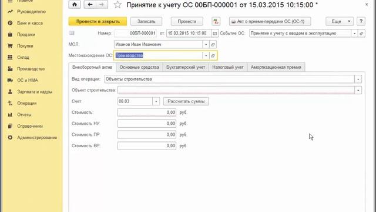Screen dimensions: 376x212
Task: Click the Стоимость ПР amount field
Action: click(147, 135)
